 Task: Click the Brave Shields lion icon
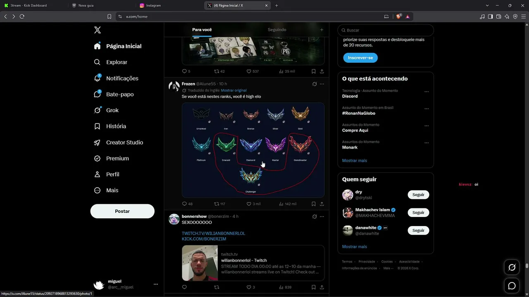point(398,16)
